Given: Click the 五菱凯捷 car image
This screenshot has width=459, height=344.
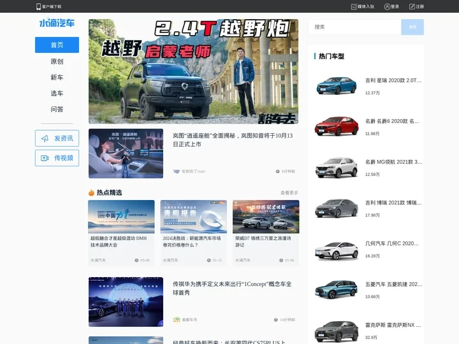Looking at the screenshot, I should [x=337, y=289].
